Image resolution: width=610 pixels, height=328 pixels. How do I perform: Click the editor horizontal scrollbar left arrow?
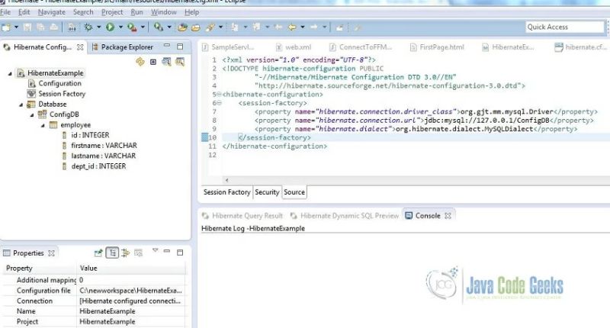(x=226, y=180)
